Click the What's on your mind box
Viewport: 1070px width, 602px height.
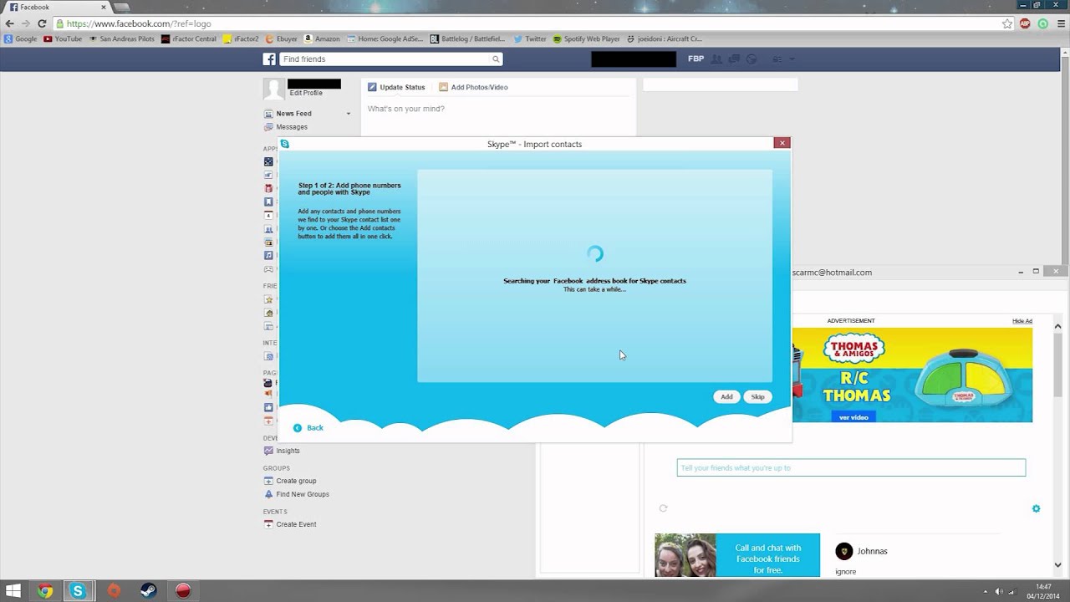point(498,109)
